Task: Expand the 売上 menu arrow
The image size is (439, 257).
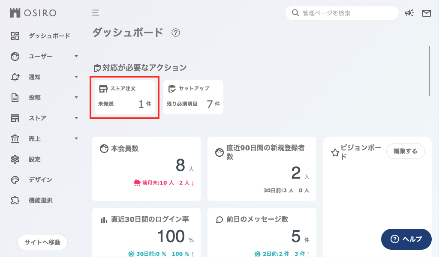Action: click(x=76, y=139)
